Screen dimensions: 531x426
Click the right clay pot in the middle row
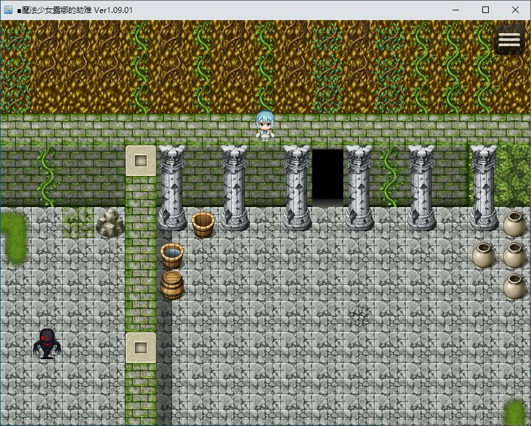[x=514, y=255]
